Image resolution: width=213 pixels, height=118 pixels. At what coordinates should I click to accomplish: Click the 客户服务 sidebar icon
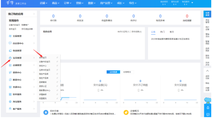(x=10, y=109)
